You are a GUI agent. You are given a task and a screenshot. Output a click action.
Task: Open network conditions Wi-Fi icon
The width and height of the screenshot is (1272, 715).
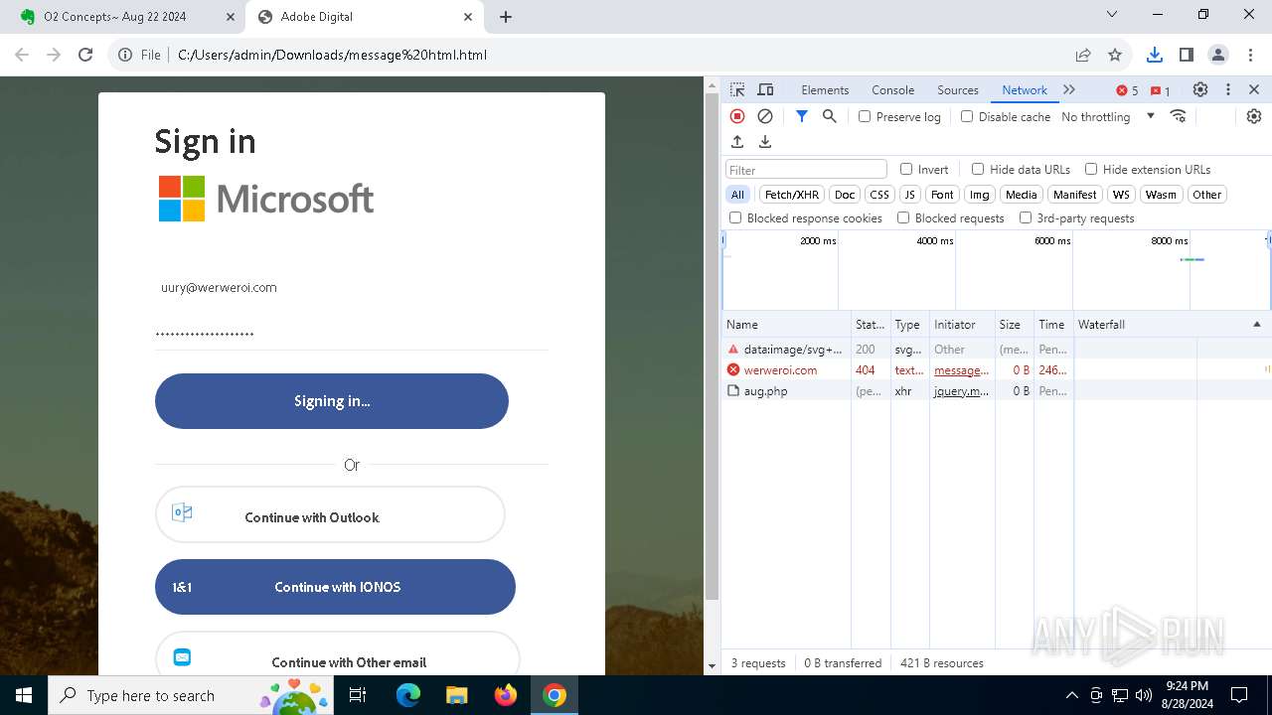point(1179,116)
